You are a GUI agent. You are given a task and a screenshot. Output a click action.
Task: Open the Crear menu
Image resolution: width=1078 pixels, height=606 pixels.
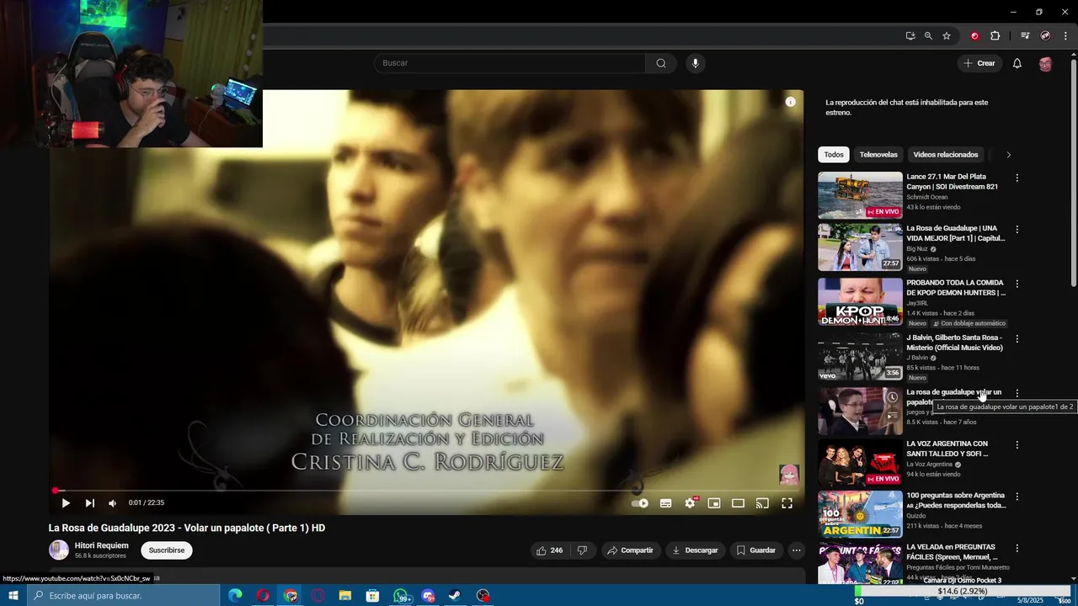pos(979,63)
